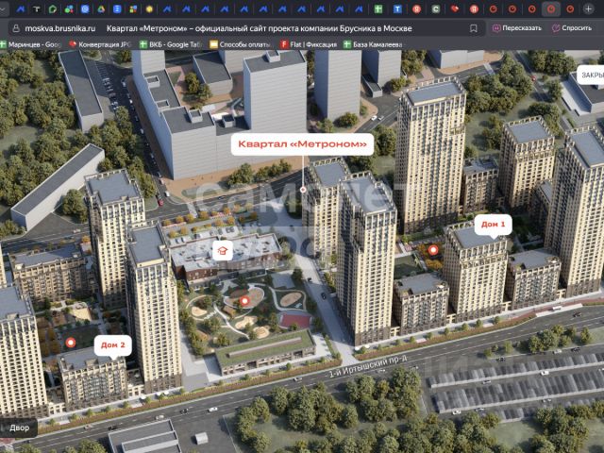
Task: Open the ВКБ Google Таблицы bookmark
Action: pos(171,44)
